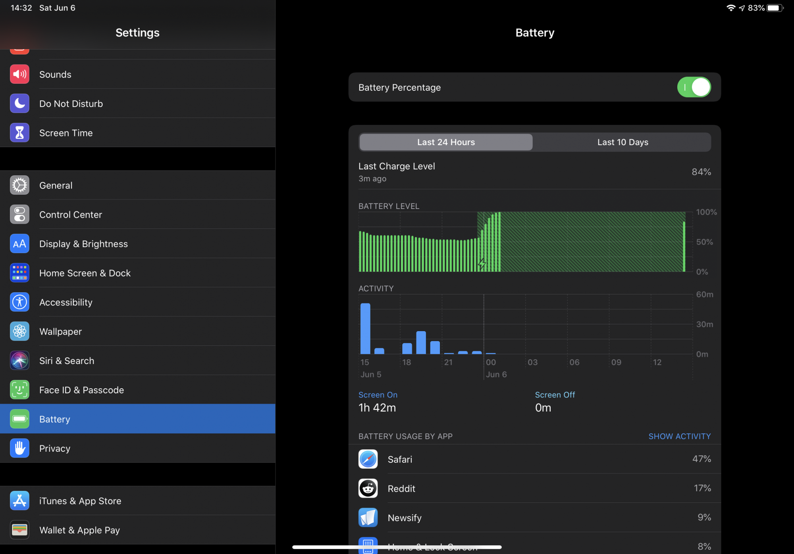
Task: Tap the Face ID & Passcode face icon
Action: click(19, 390)
